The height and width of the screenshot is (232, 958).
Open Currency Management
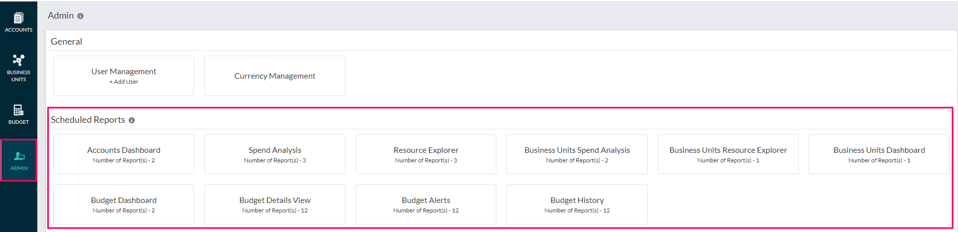click(275, 76)
